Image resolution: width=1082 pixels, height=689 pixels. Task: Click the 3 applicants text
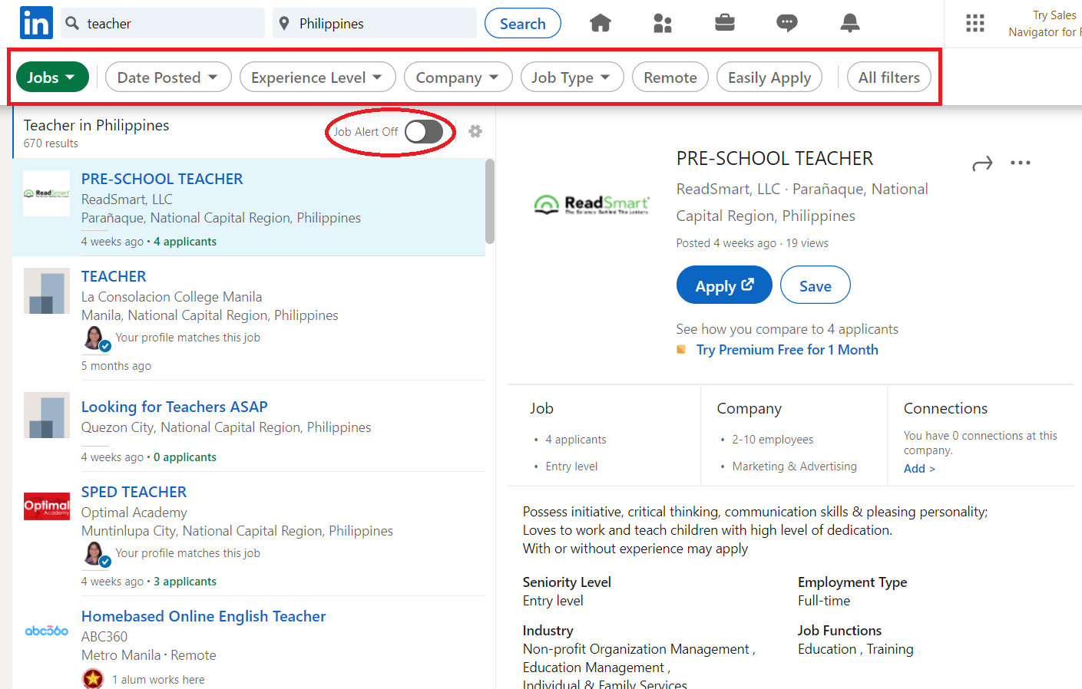pos(185,582)
